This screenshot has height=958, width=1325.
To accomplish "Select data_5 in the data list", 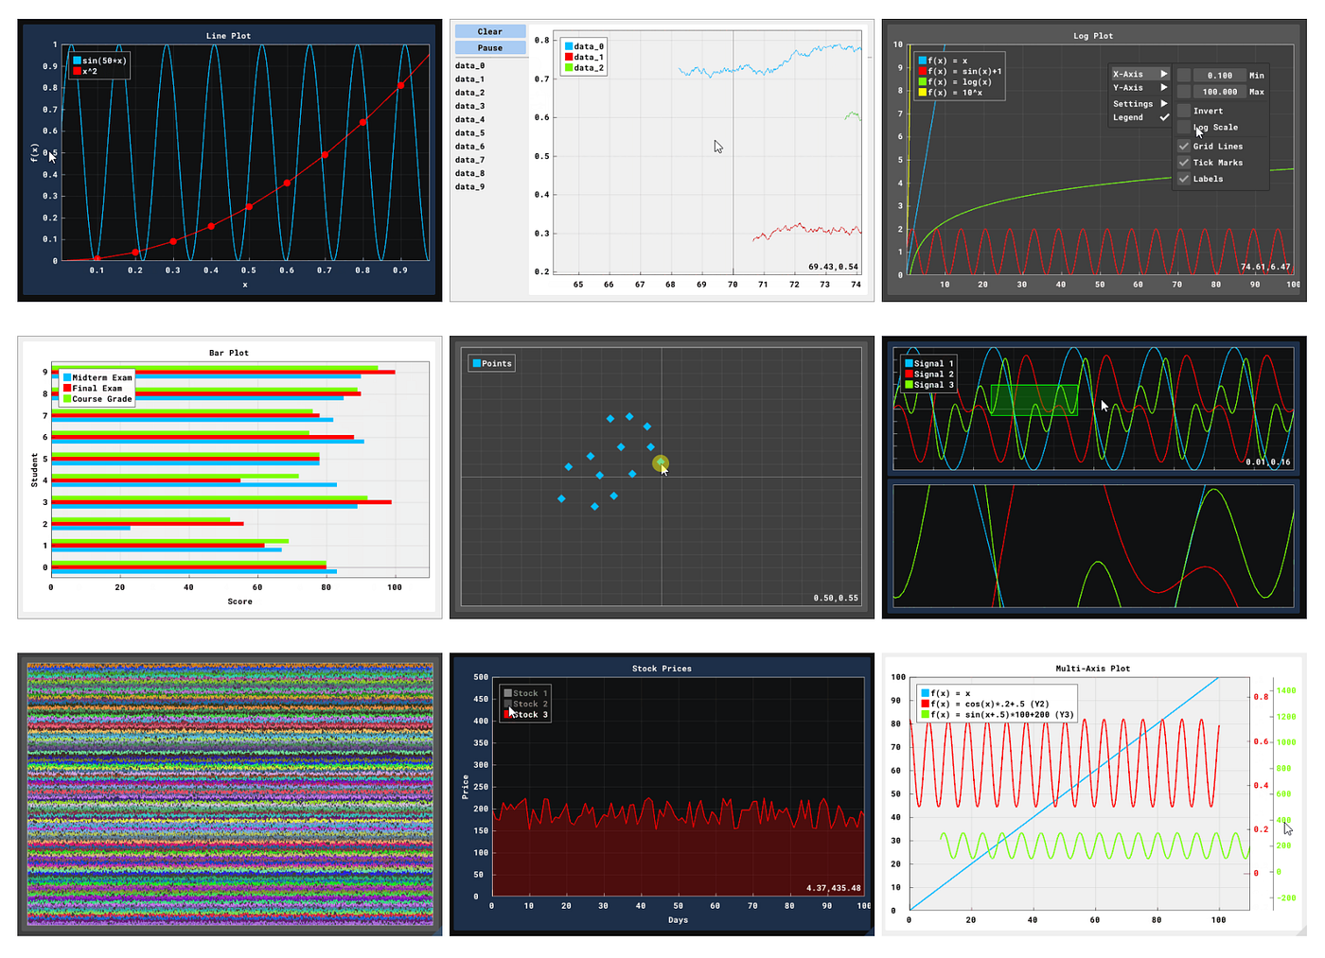I will pyautogui.click(x=470, y=133).
